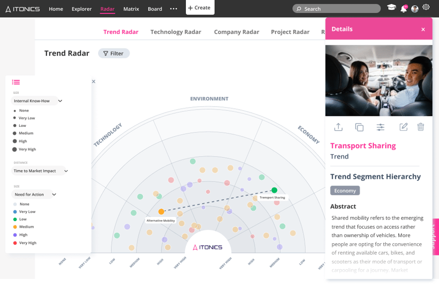Click the share/upload icon in Details
439x284 pixels.
(339, 127)
